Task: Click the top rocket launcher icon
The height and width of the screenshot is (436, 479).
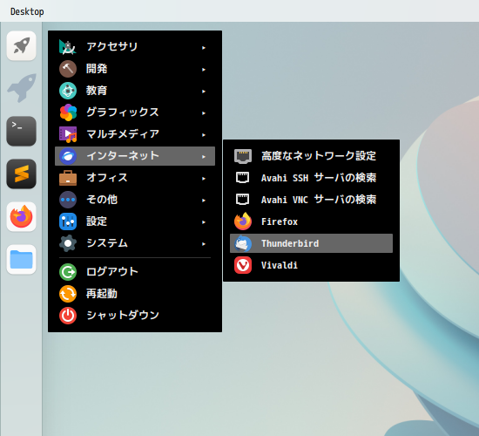Action: pyautogui.click(x=22, y=46)
